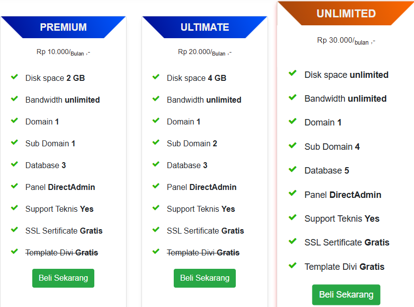Screen dimensions: 414x307
Task: Select the PREMIUM plan header banner
Action: pyautogui.click(x=63, y=27)
